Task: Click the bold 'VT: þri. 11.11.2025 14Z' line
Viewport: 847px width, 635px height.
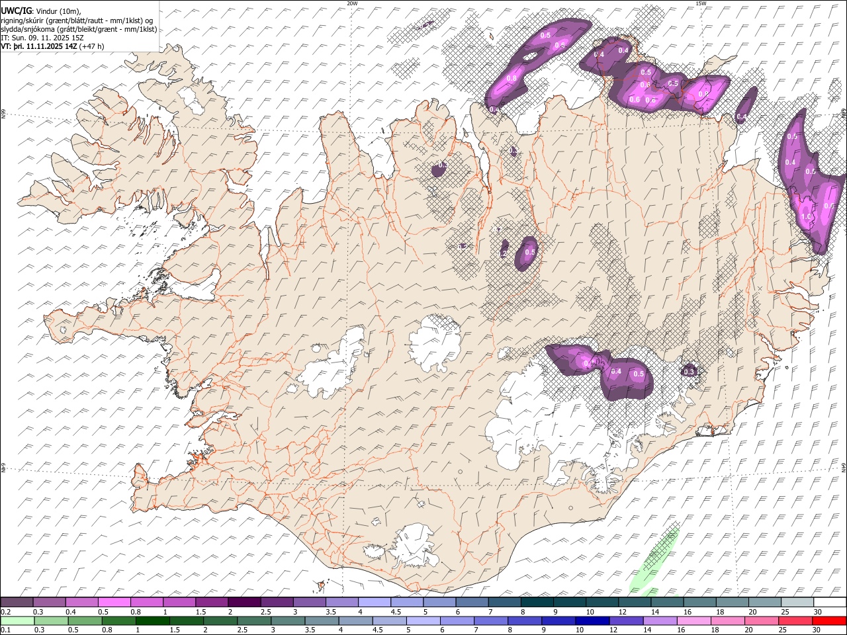Action: coord(39,47)
